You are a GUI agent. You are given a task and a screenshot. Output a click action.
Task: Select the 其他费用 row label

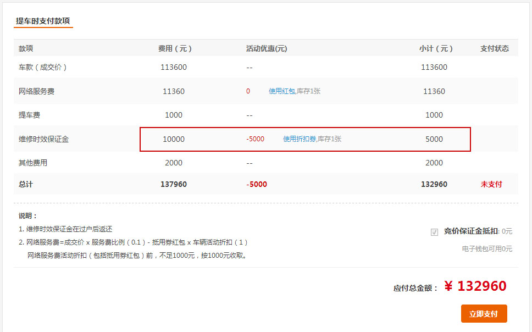coord(33,163)
